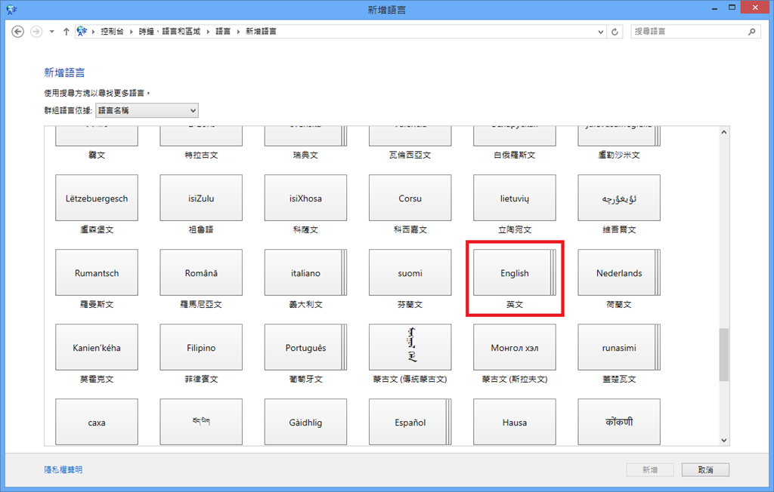Click the window title bar icon
The width and height of the screenshot is (774, 492).
11,9
